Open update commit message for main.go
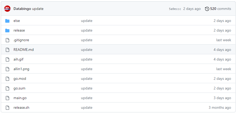The image size is (237, 115). (87, 98)
